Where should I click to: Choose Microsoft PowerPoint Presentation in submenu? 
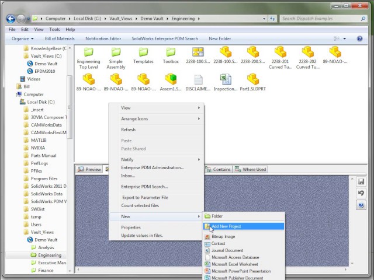[x=244, y=271]
